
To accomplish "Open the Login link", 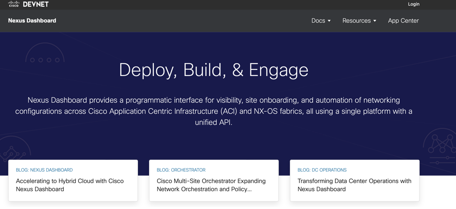I will pos(414,4).
